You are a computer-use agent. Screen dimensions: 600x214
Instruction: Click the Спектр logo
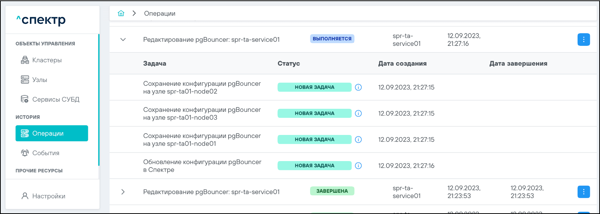click(41, 20)
